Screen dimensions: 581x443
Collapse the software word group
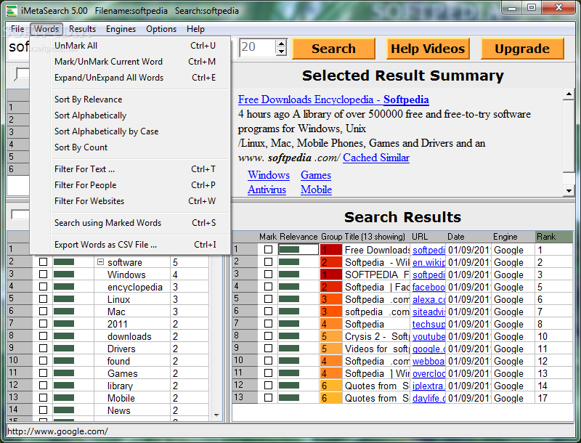coord(100,262)
